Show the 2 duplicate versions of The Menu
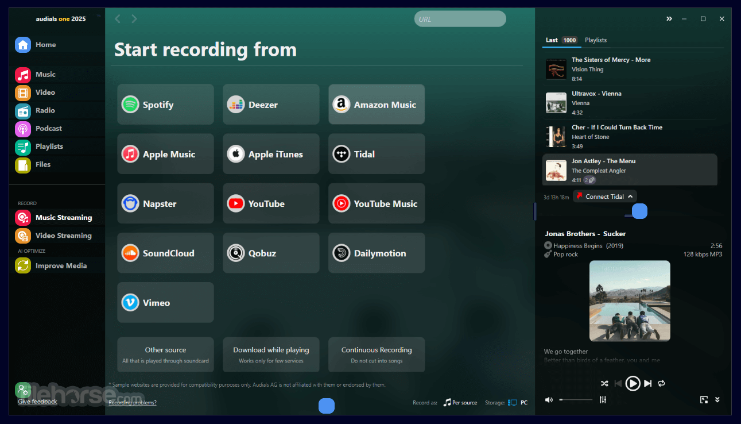The image size is (741, 424). (x=589, y=180)
